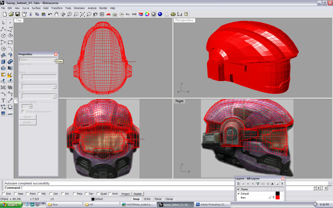The image size is (333, 208).
Task: Select the Boolean union spheres tool
Action: point(10,62)
